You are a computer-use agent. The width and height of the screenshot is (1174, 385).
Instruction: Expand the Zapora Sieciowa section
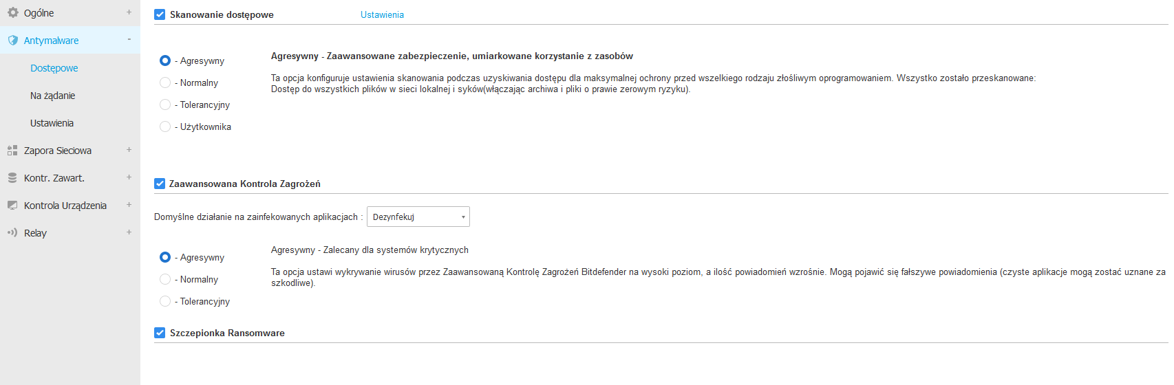(129, 150)
